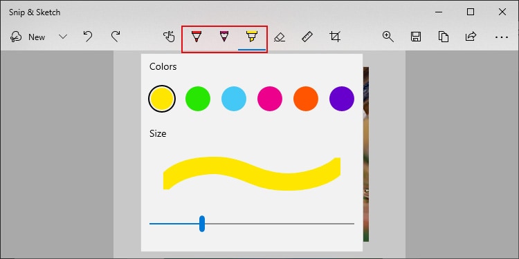Open the Zoom control
The image size is (519, 259).
[388, 37]
